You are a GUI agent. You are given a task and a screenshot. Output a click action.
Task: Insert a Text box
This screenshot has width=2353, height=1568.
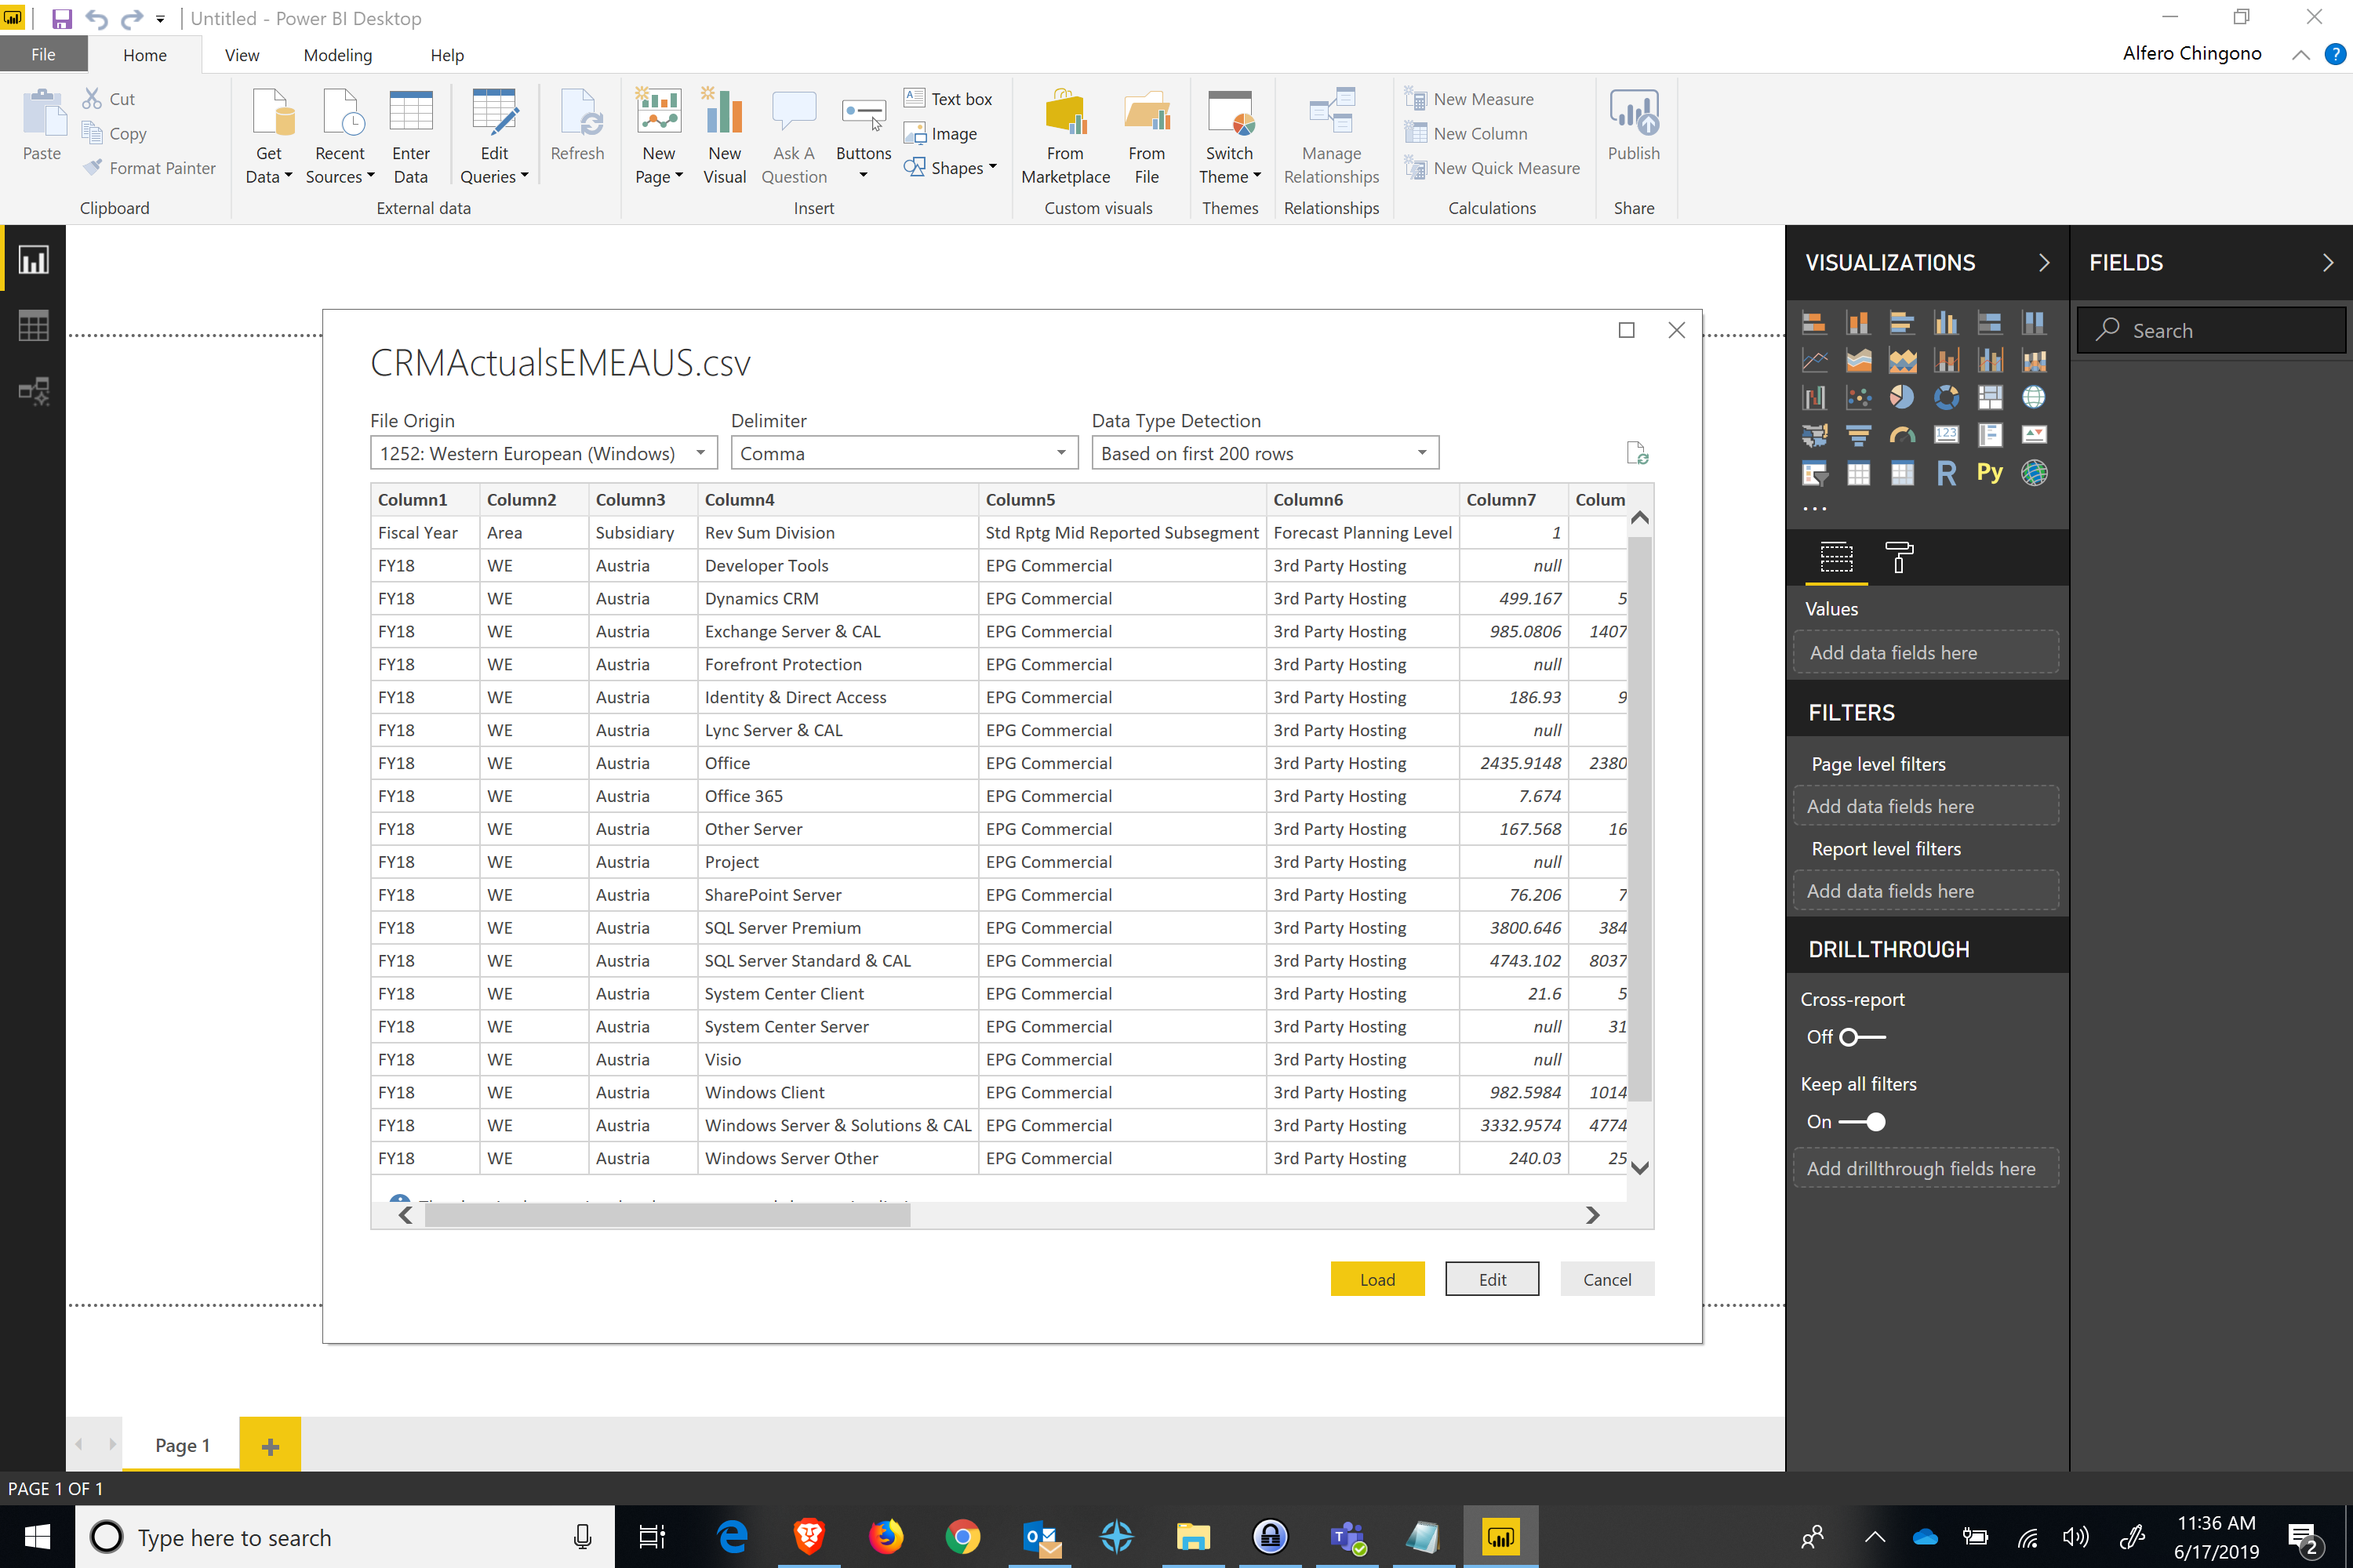(x=947, y=99)
